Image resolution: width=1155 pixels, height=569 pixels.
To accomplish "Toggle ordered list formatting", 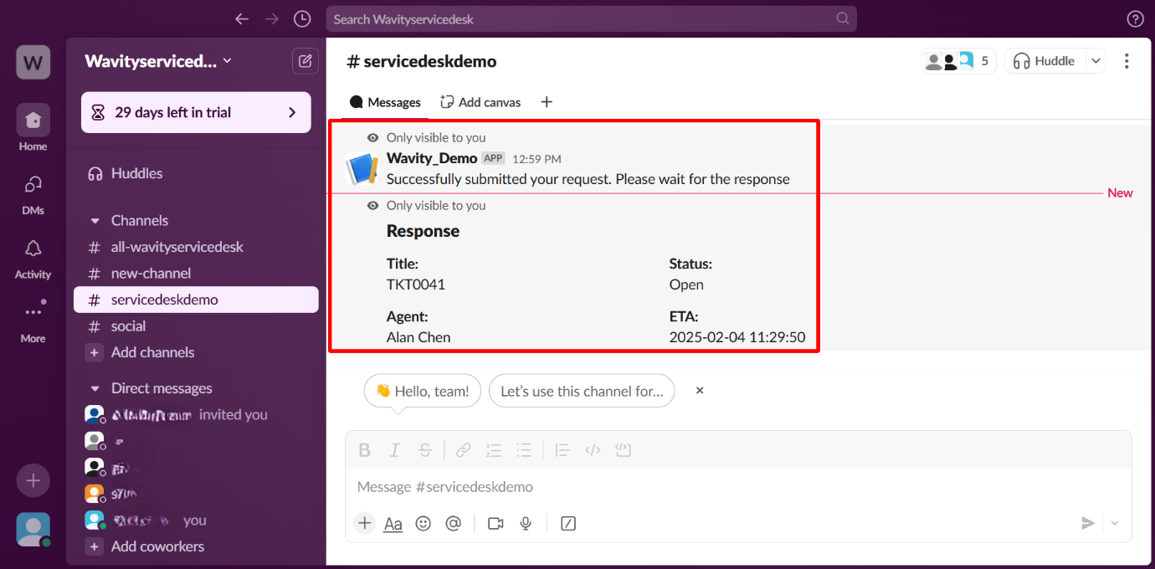I will click(x=493, y=450).
